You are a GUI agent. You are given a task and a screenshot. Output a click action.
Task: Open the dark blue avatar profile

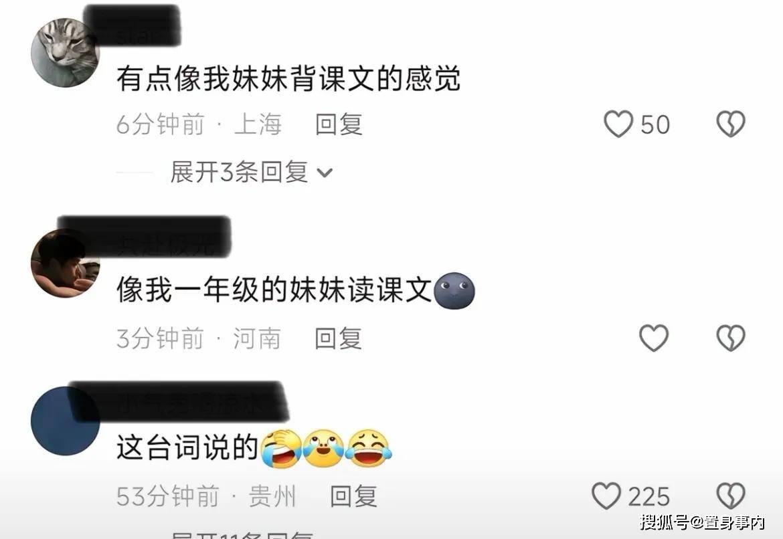65,421
